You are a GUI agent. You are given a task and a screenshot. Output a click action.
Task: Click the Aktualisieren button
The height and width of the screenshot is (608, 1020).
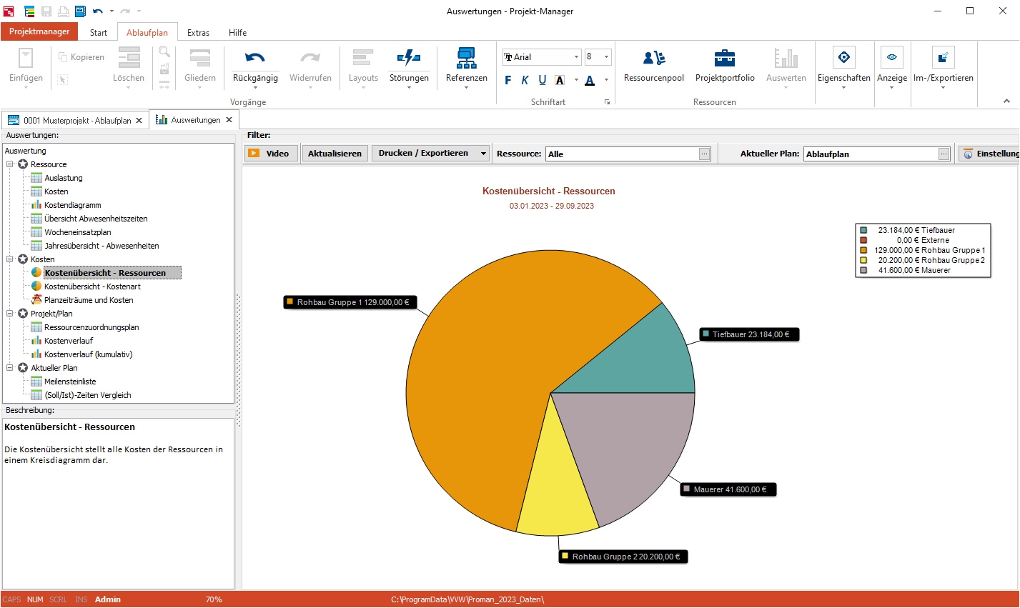tap(335, 154)
